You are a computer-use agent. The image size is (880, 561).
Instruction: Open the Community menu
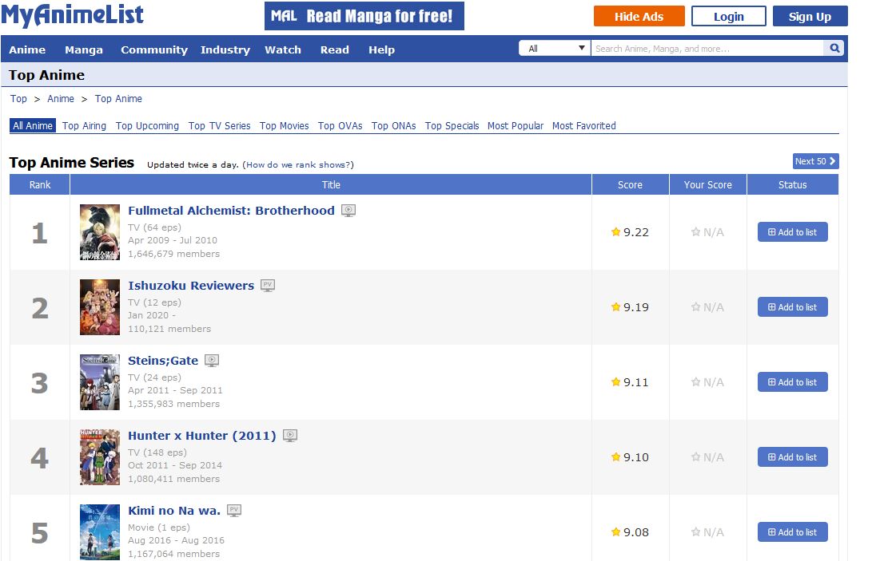coord(154,50)
